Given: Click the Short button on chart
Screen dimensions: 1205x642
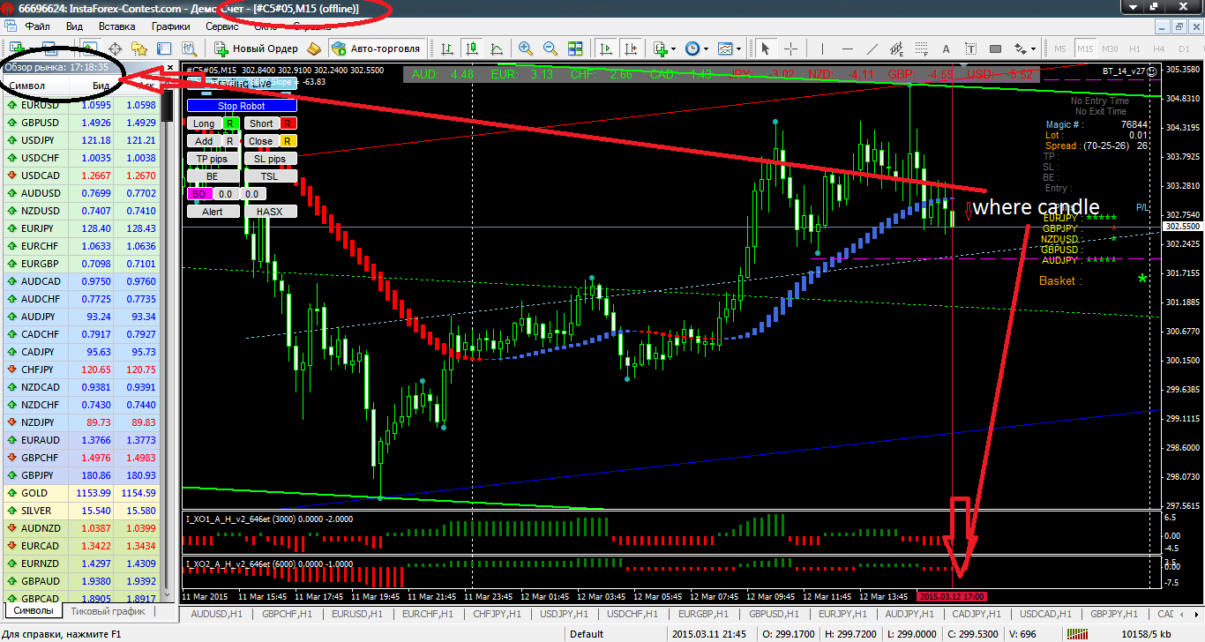Looking at the screenshot, I should click(261, 123).
